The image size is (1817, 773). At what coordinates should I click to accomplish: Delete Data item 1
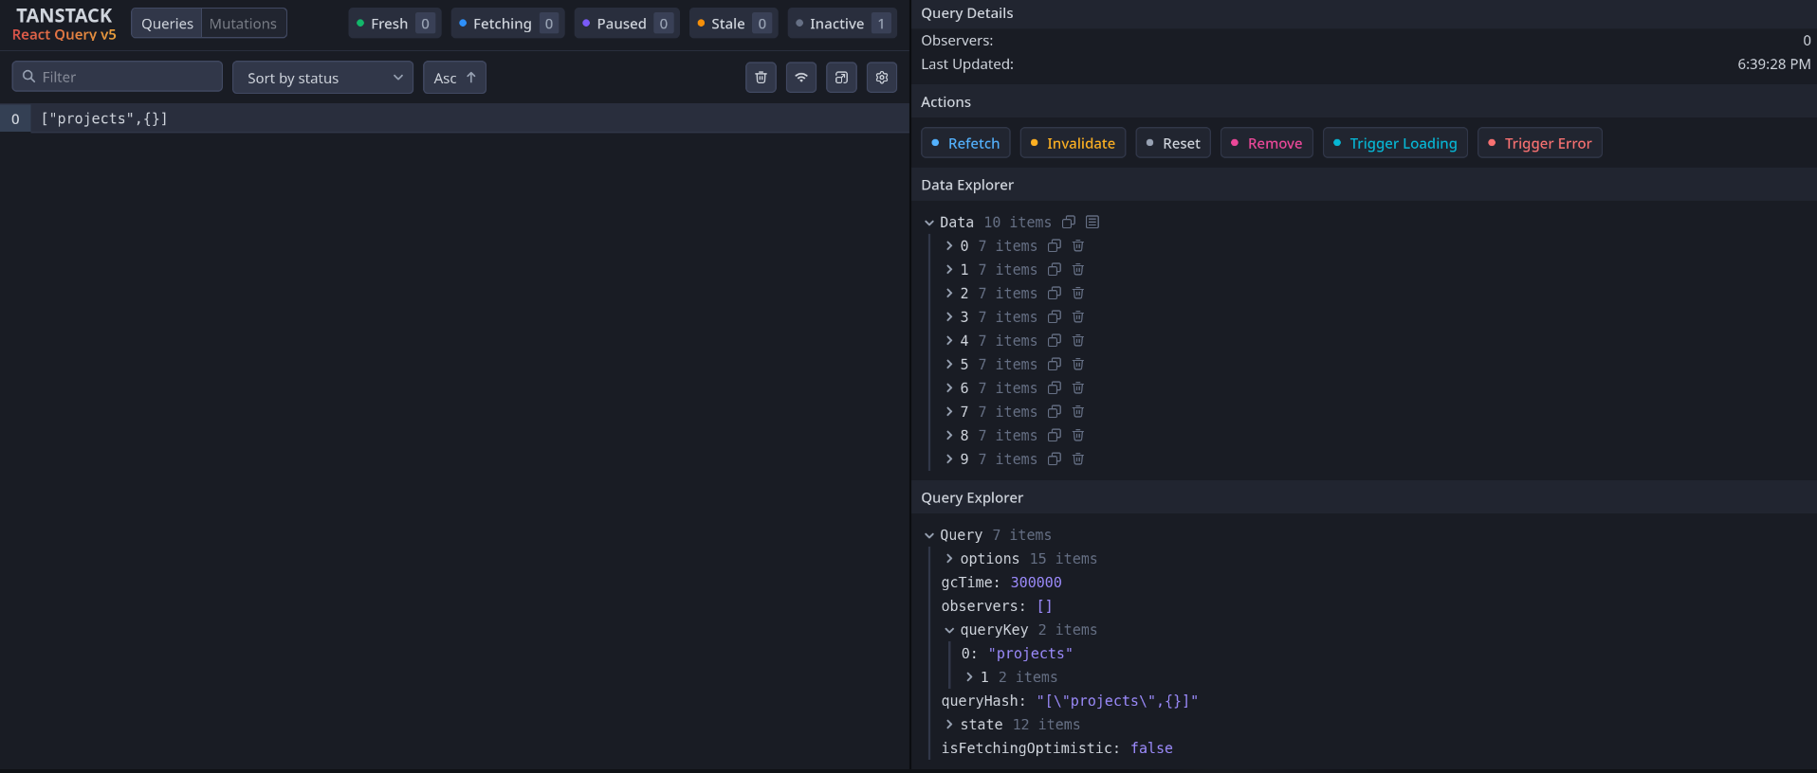pyautogui.click(x=1078, y=269)
